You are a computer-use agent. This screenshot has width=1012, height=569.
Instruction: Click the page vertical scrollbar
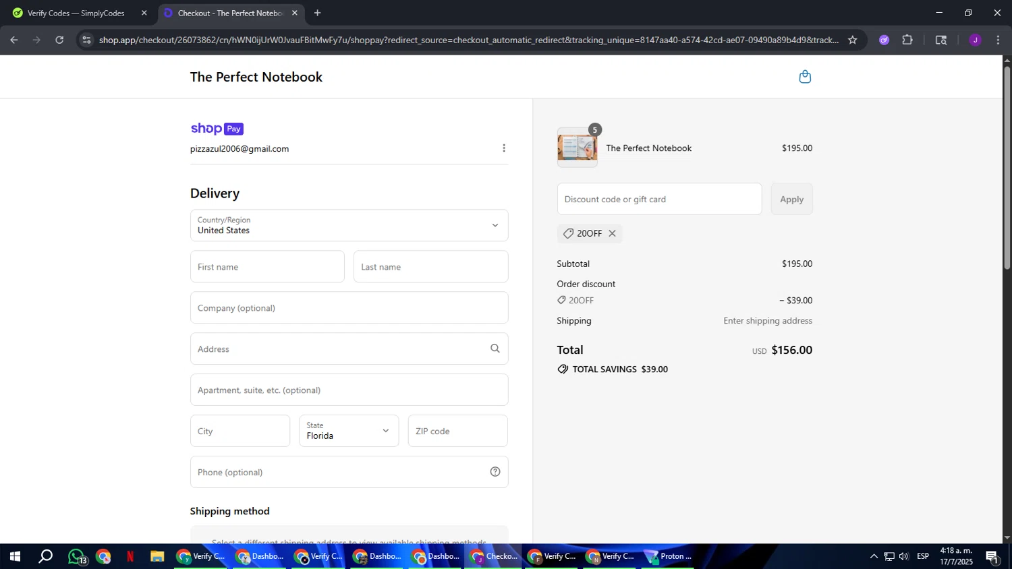[1007, 169]
